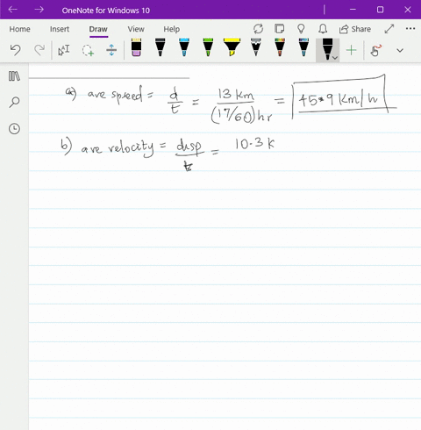421x430 pixels.
Task: Select the yellow highlighter
Action: 232,47
